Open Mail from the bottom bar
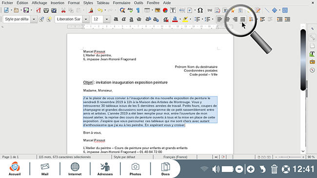 pos(45,169)
